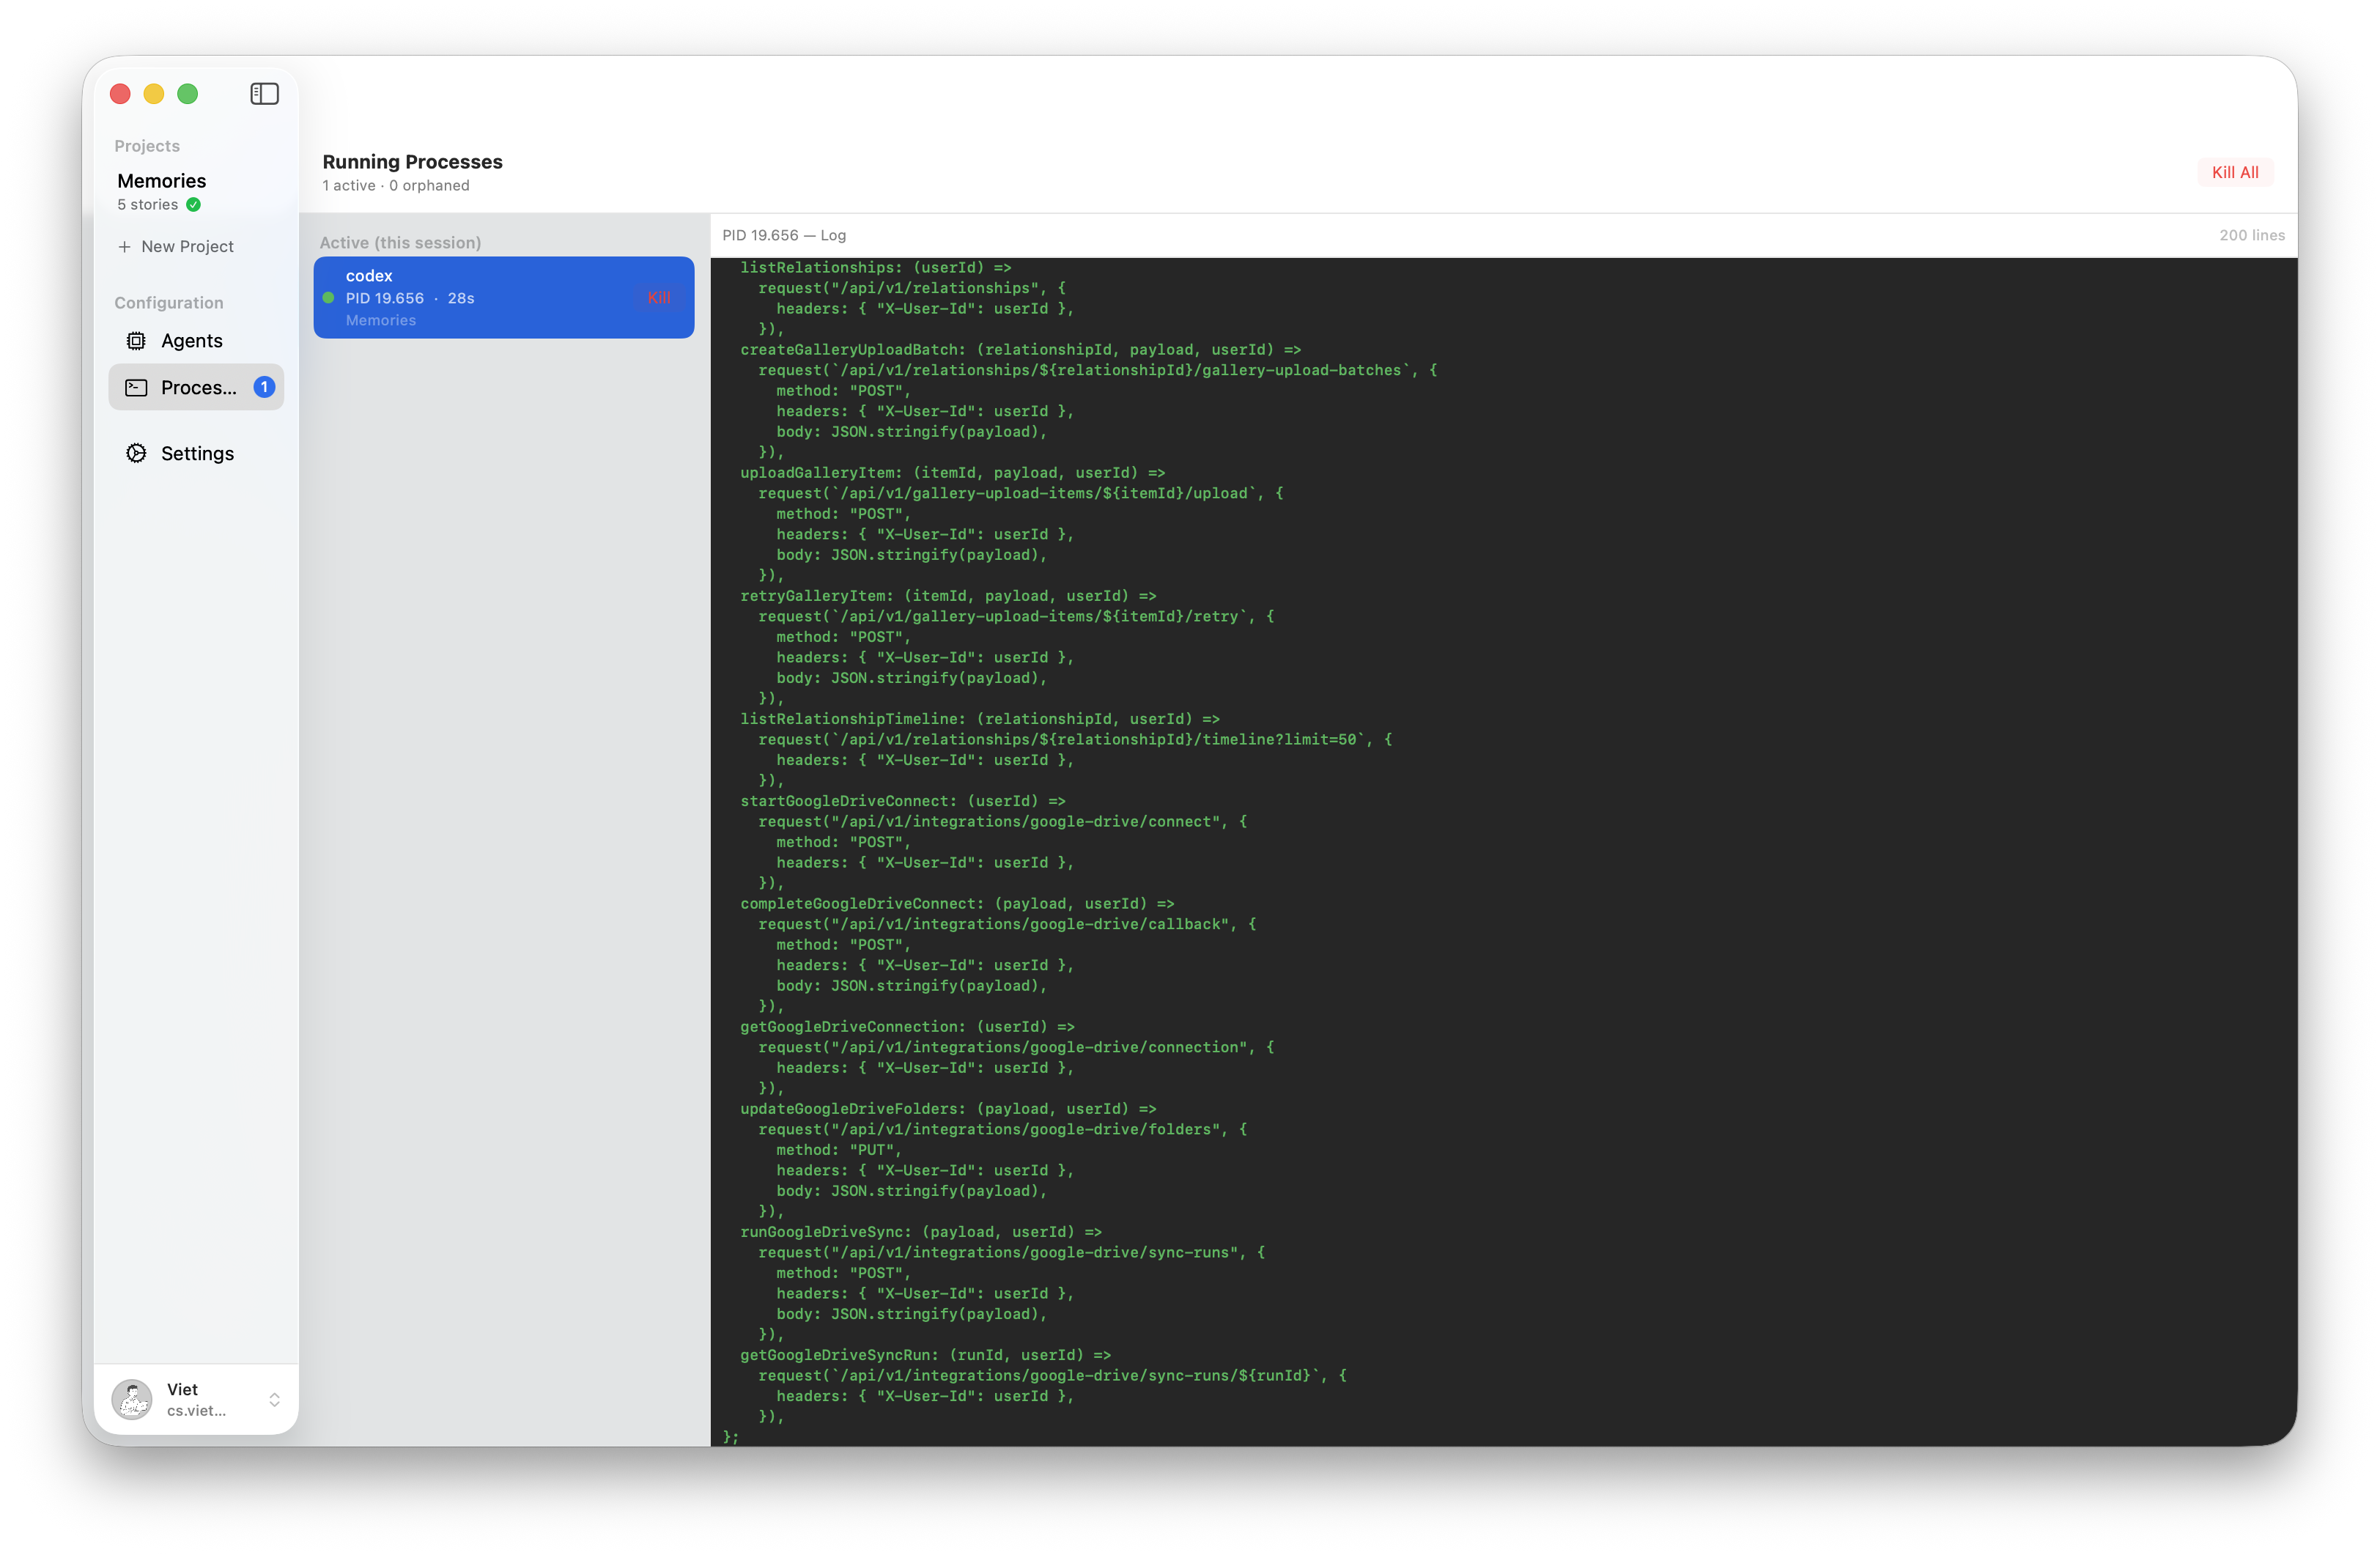Screen dimensions: 2380x1555
Task: Open the Processes page in sidebar
Action: [196, 388]
